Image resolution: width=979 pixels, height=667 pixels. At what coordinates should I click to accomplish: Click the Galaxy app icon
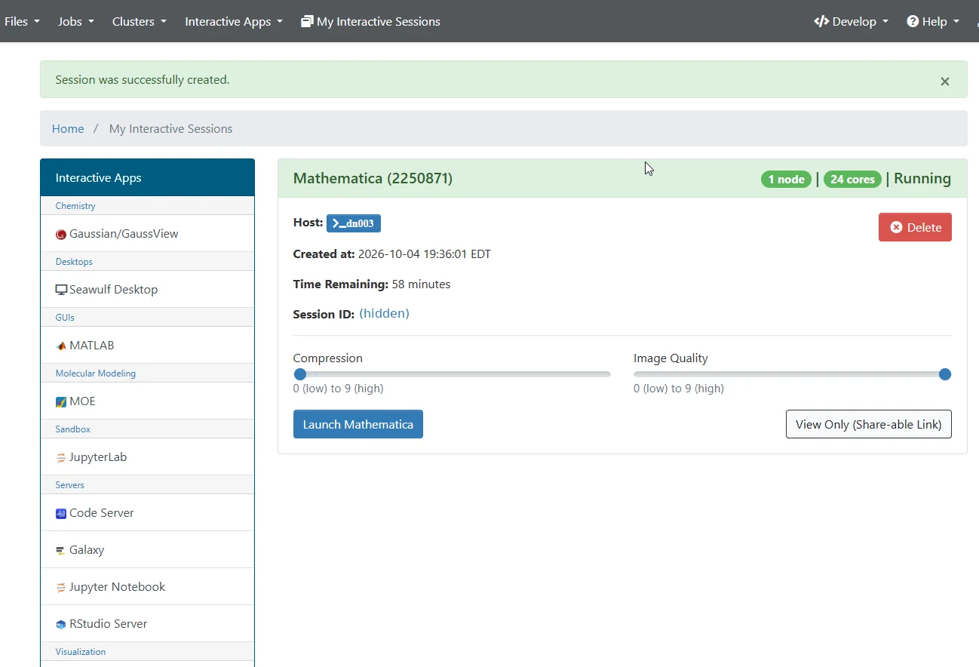tap(61, 551)
